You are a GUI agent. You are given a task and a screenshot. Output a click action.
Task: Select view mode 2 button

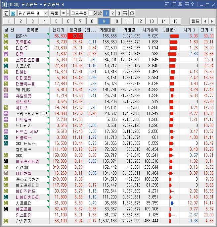pyautogui.click(x=112, y=14)
